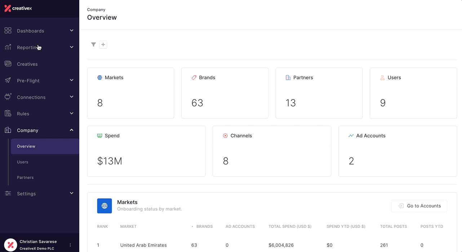Image resolution: width=462 pixels, height=252 pixels.
Task: Click the blue Markets section globe icon
Action: click(x=105, y=206)
